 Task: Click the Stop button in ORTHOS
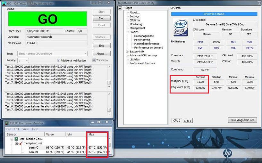tap(102, 18)
